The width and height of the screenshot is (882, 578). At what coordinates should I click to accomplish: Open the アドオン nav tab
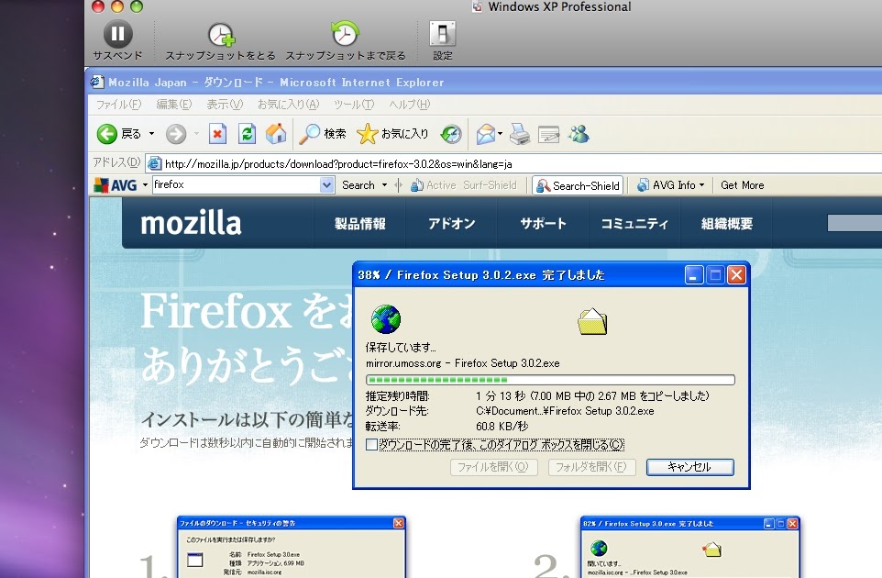451,224
